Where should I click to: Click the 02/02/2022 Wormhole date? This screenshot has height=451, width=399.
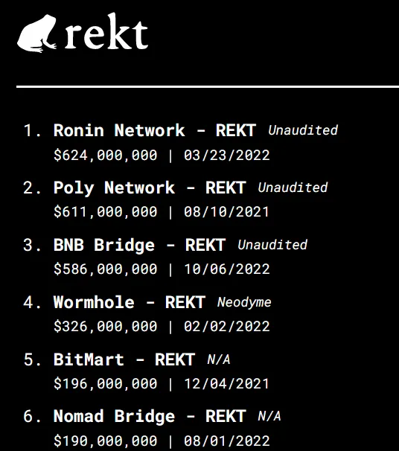[227, 327]
